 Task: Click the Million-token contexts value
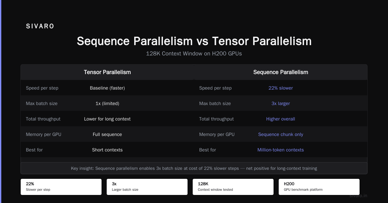[x=281, y=150]
